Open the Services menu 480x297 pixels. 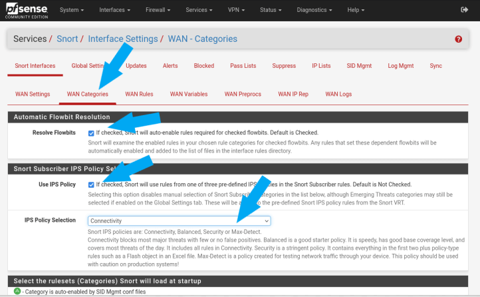[x=199, y=10]
